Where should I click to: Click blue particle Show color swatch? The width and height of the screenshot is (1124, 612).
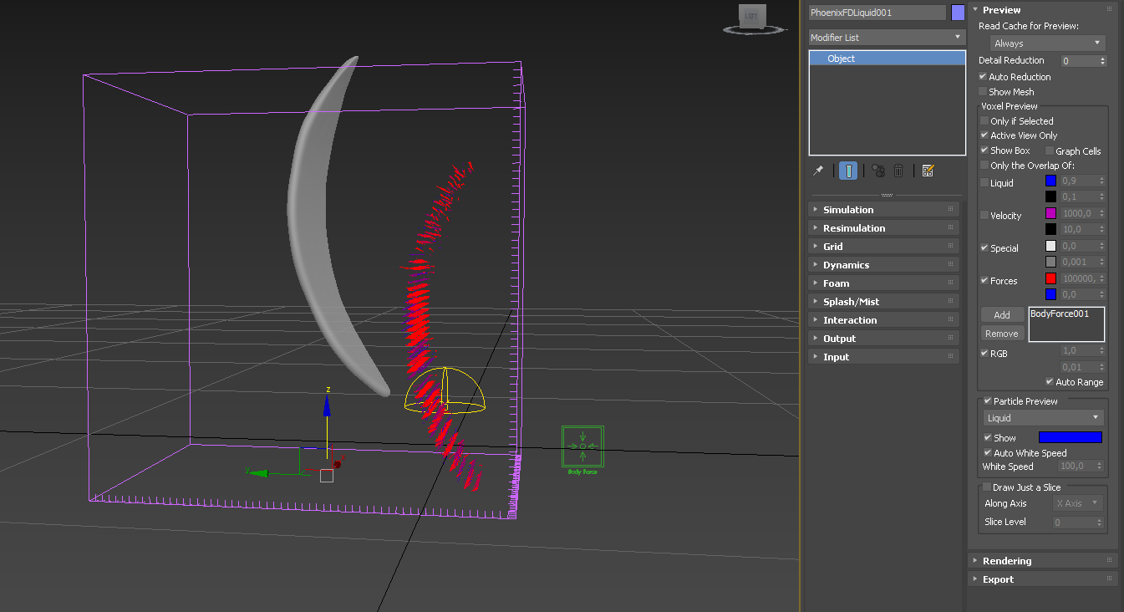point(1070,437)
